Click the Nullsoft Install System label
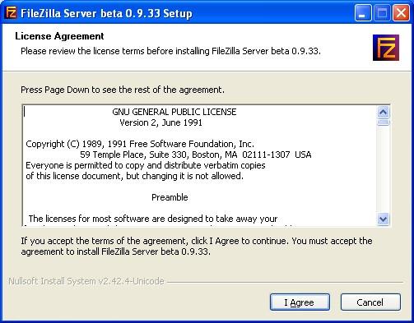The width and height of the screenshot is (414, 323). click(x=86, y=281)
